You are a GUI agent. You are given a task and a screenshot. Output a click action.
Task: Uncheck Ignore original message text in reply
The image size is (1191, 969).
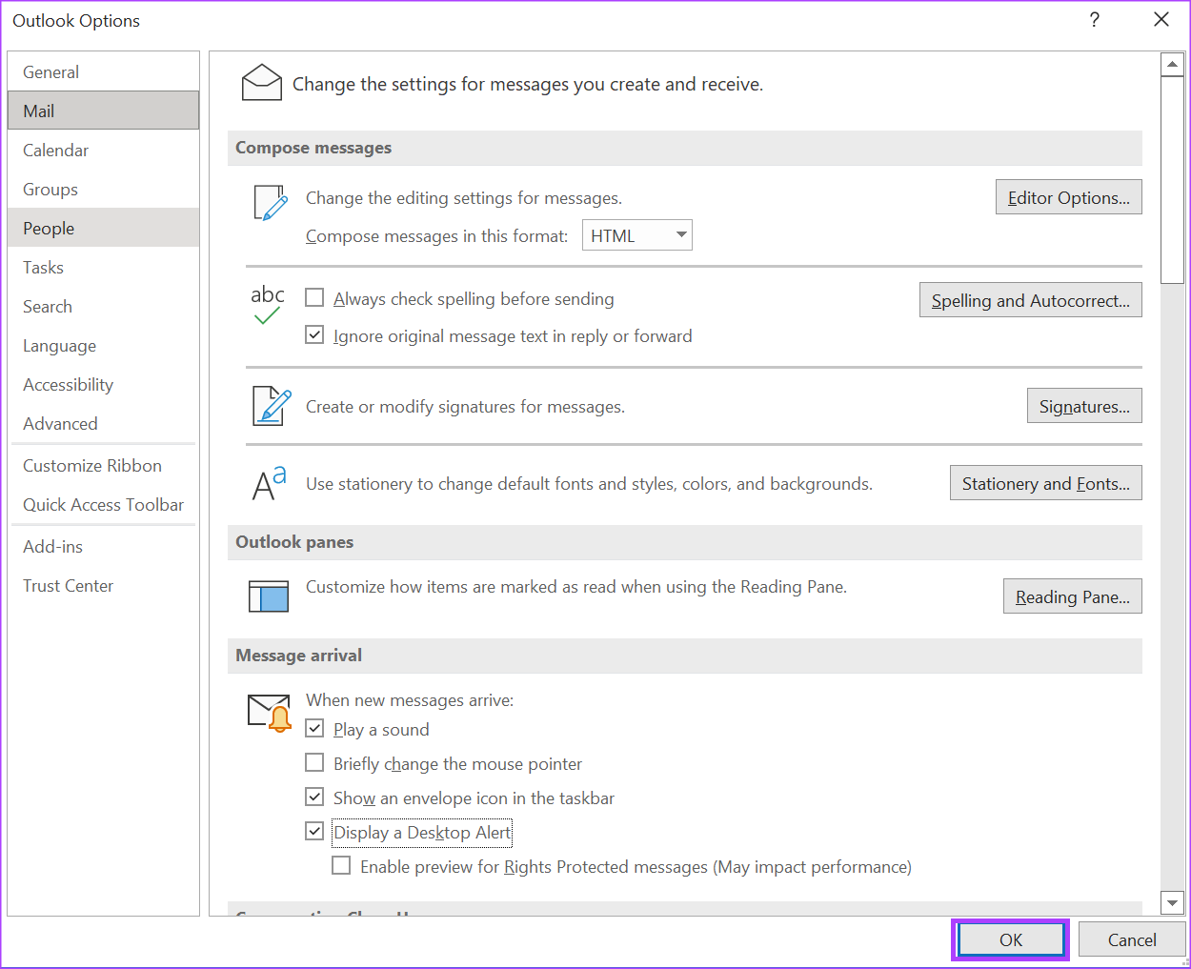[x=314, y=335]
